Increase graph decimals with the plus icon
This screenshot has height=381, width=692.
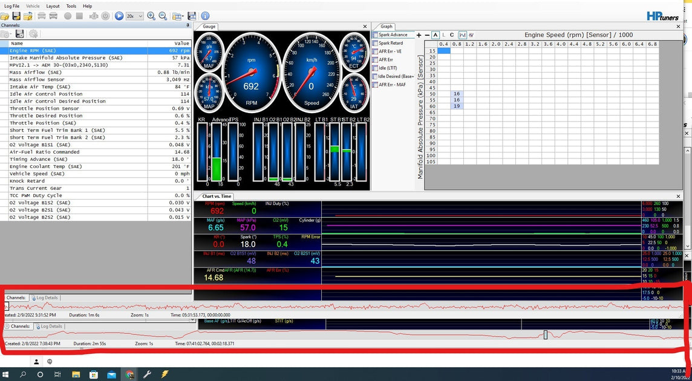419,35
